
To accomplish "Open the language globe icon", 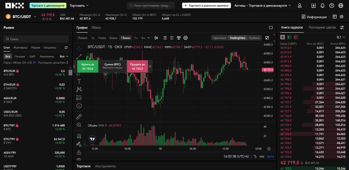I will 332,6.
